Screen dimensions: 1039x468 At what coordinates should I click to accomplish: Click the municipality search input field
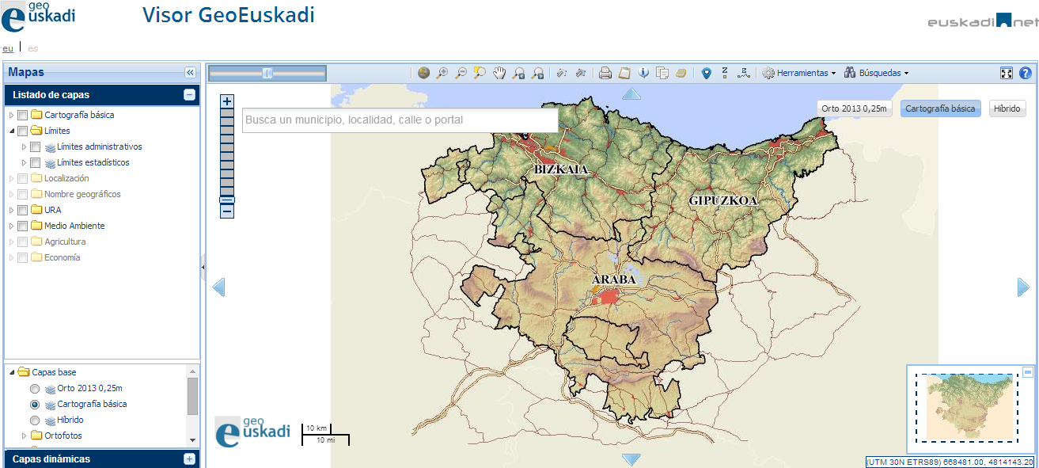(x=400, y=120)
